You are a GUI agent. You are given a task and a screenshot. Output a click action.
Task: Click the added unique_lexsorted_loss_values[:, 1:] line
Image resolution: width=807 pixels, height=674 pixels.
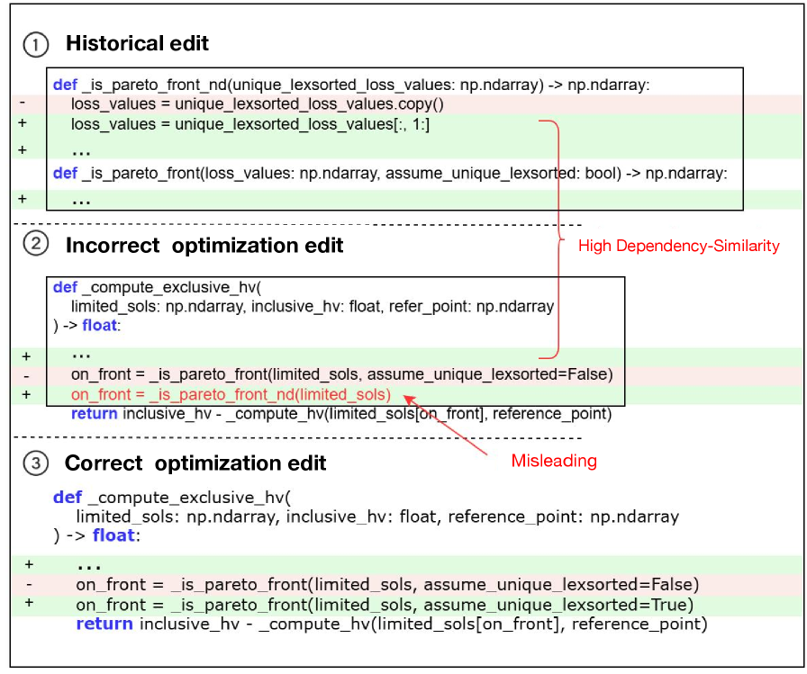[x=250, y=125]
